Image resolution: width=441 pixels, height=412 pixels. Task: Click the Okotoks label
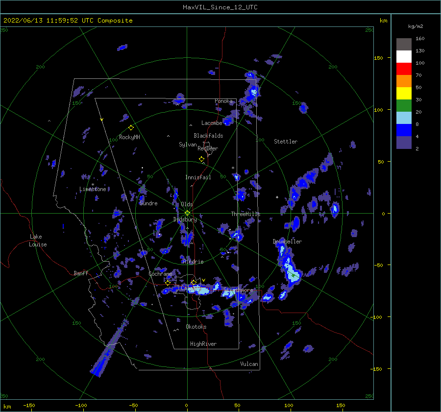tap(196, 327)
